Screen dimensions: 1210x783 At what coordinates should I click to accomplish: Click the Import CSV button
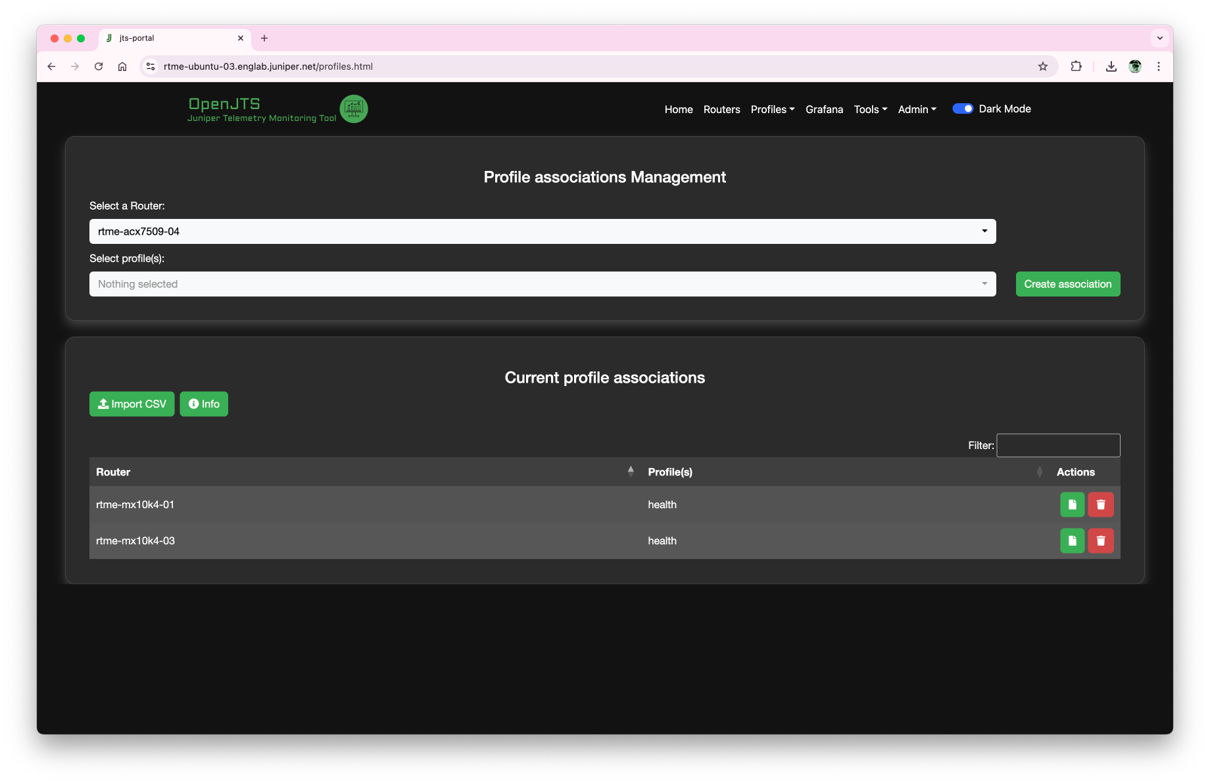tap(132, 404)
